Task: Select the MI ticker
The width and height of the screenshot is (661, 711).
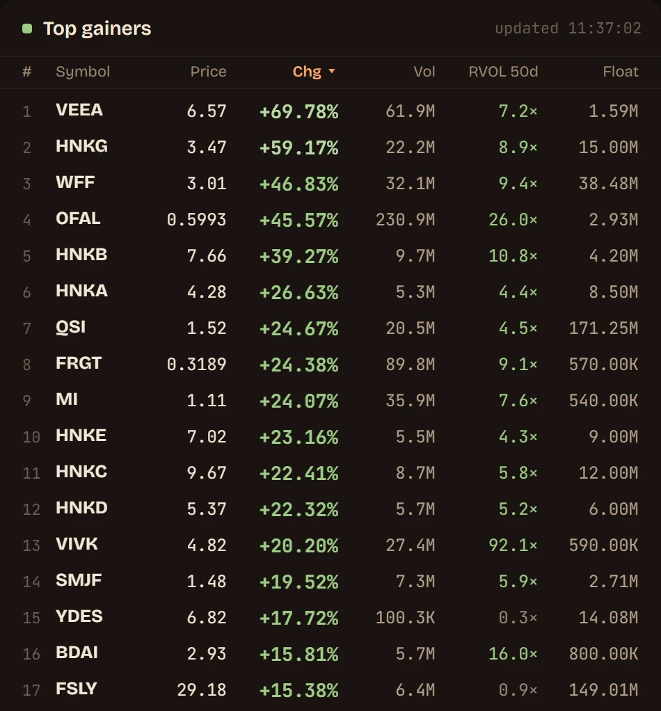Action: coord(66,400)
